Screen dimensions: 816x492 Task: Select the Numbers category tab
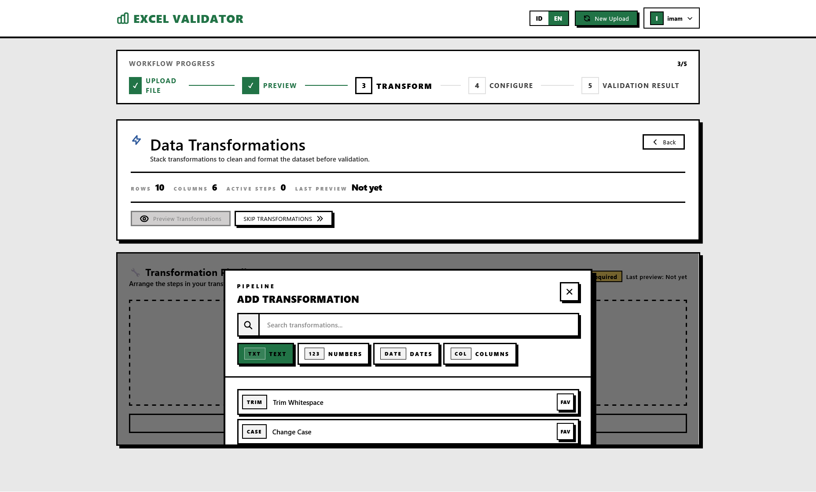click(x=333, y=354)
